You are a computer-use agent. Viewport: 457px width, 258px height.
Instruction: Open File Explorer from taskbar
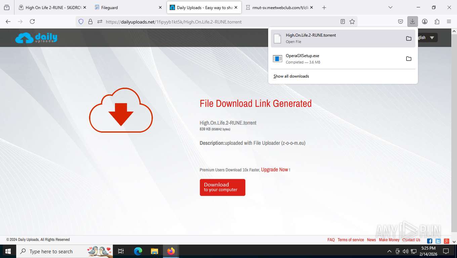click(x=154, y=251)
